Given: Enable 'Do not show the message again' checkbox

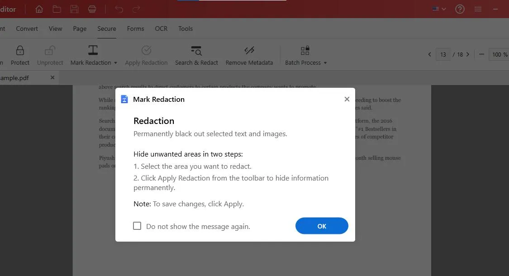Looking at the screenshot, I should (137, 226).
